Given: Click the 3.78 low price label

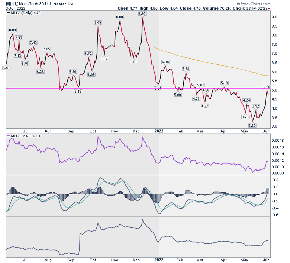Looking at the screenshot, I should point(245,117).
